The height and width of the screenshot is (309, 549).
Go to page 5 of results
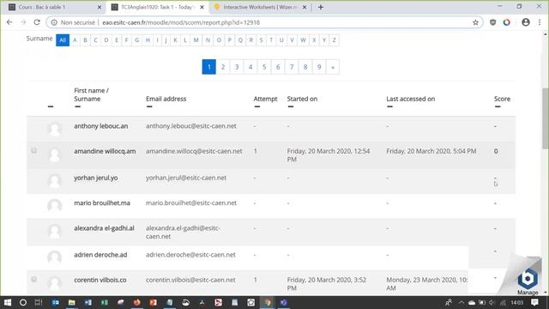(264, 67)
